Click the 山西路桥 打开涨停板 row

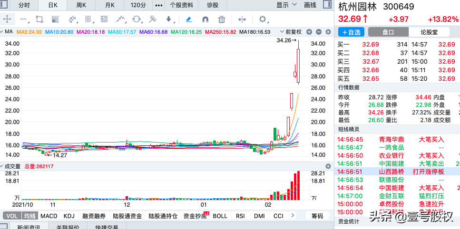[397, 172]
